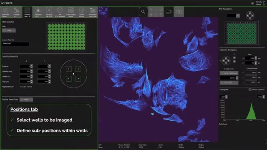Screen dimensions: 267x150
Task: Move to upper well using navigation pad
Action: [x=250, y=13]
